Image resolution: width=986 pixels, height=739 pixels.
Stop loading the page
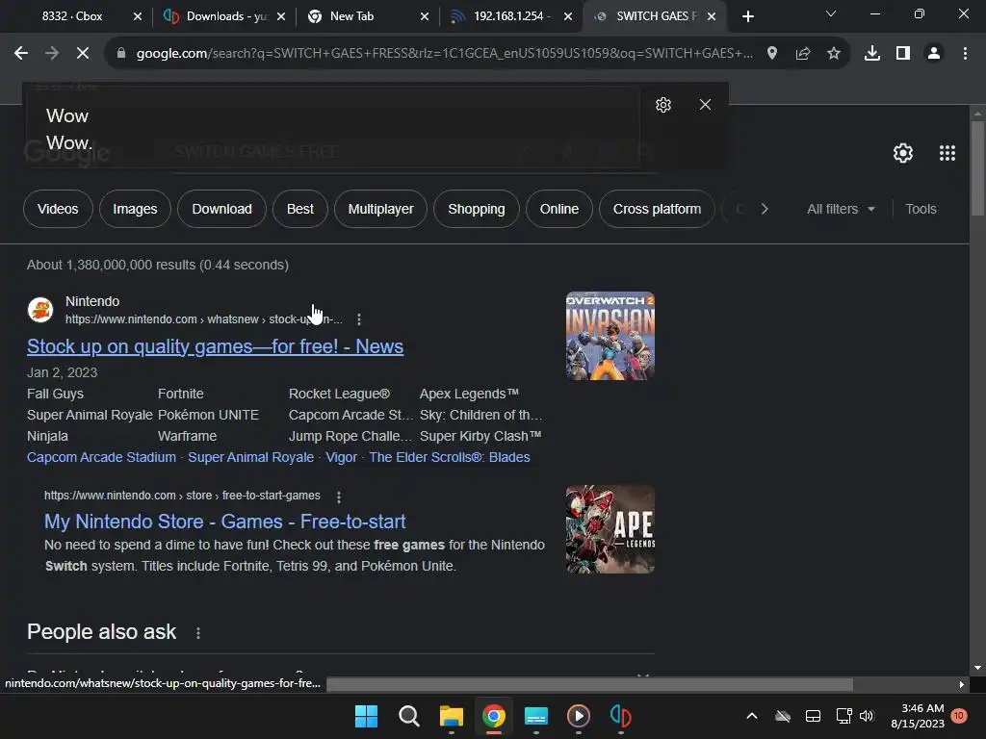[x=83, y=54]
